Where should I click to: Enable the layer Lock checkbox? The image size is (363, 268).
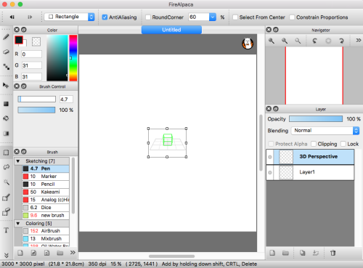tap(343, 144)
